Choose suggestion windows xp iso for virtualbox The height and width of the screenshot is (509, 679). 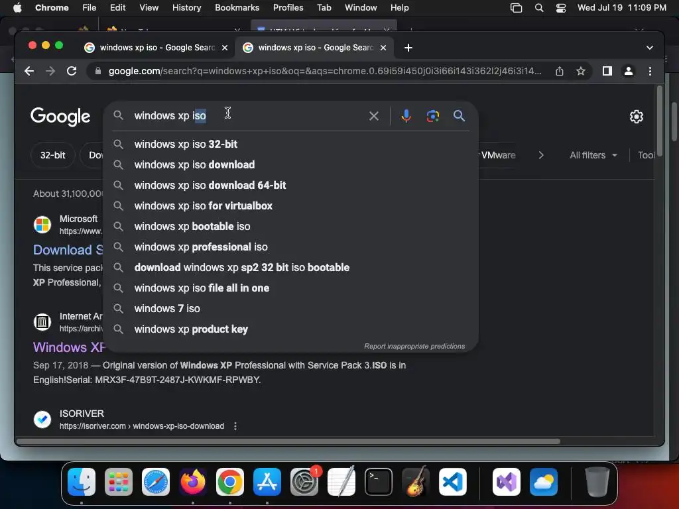coord(290,206)
